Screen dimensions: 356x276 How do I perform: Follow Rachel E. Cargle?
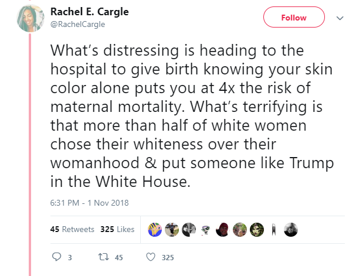[294, 17]
